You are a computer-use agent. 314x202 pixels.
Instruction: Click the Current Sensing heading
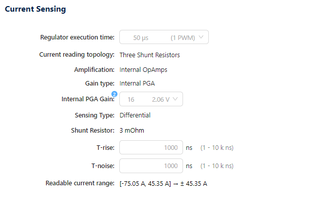[x=35, y=9]
